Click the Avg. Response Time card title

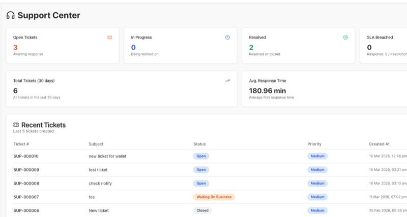268,81
